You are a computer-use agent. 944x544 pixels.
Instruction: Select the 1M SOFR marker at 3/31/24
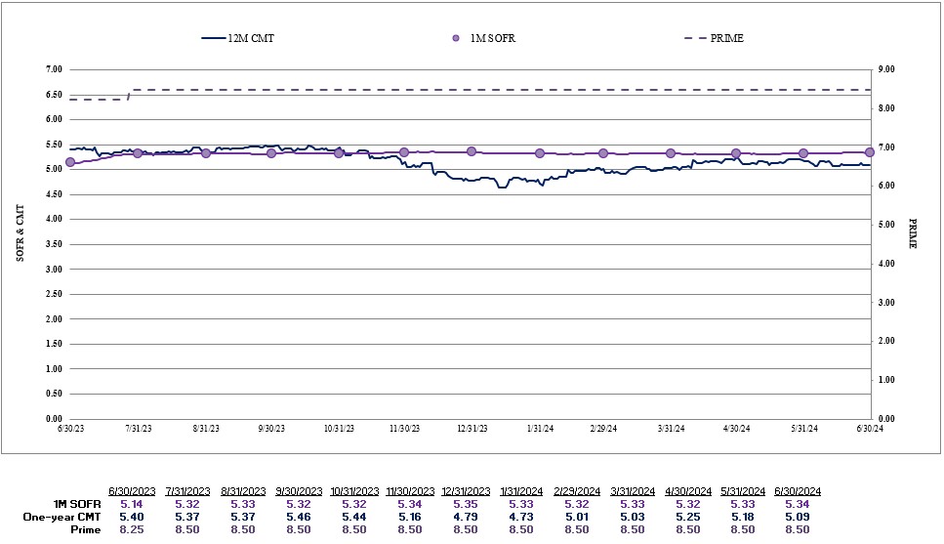[x=671, y=153]
